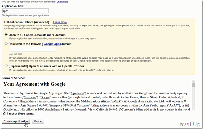Image resolution: width=203 pixels, height=129 pixels.
Task: Click the Your Agreement with Google heading
Action: point(35,84)
